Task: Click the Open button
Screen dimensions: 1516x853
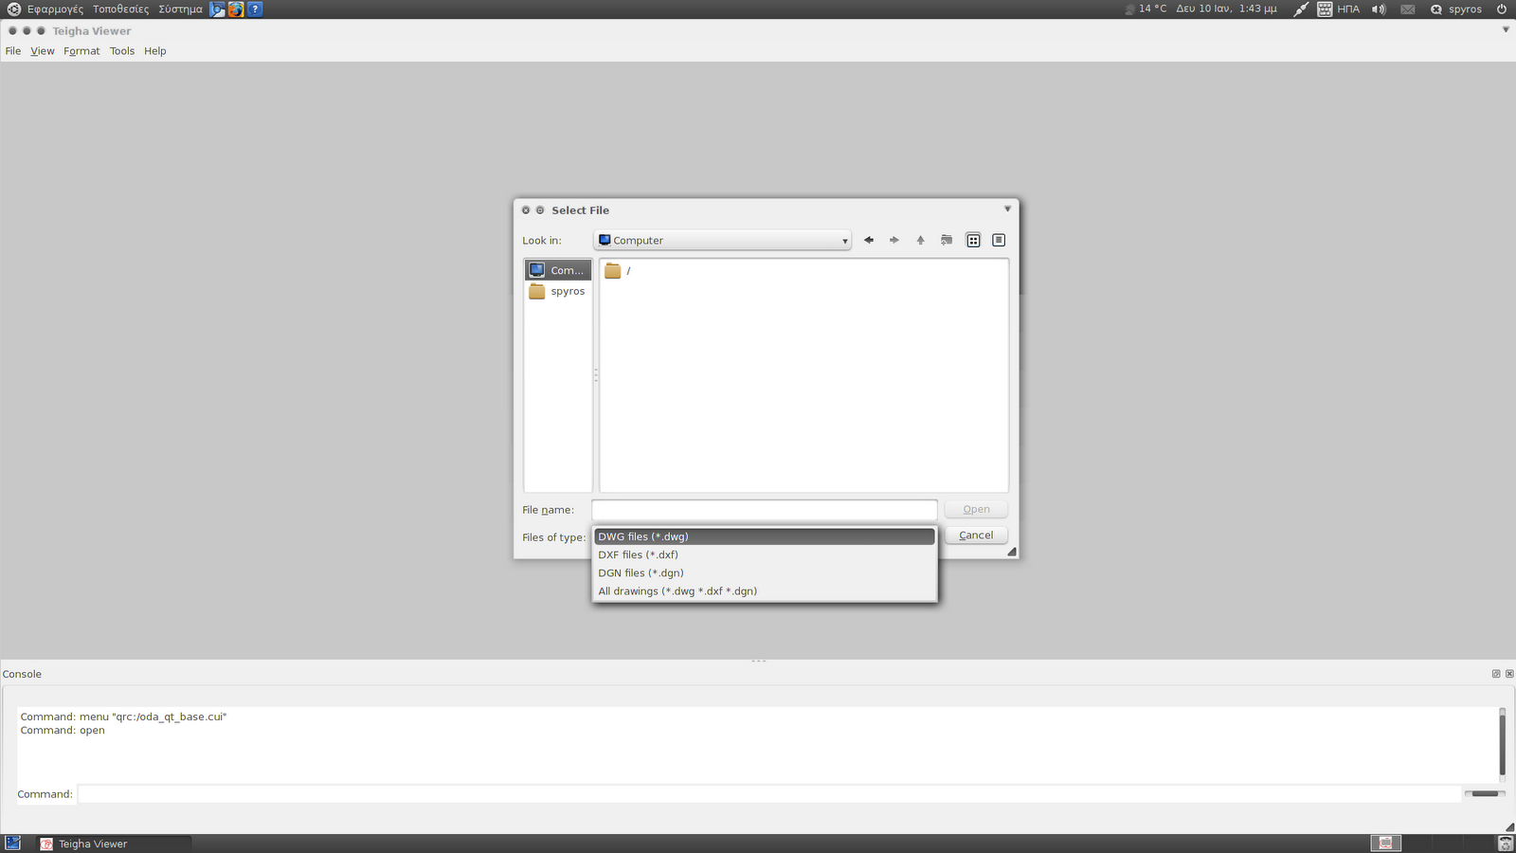Action: pos(975,509)
